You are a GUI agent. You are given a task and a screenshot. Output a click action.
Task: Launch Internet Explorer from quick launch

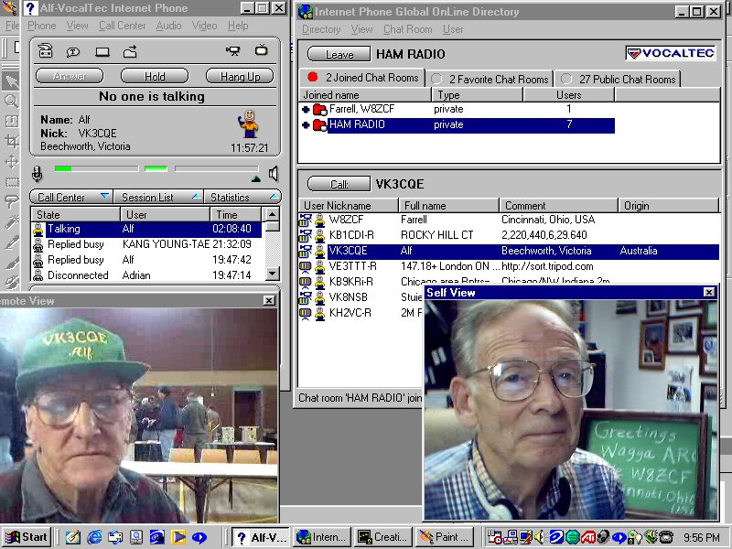click(95, 537)
